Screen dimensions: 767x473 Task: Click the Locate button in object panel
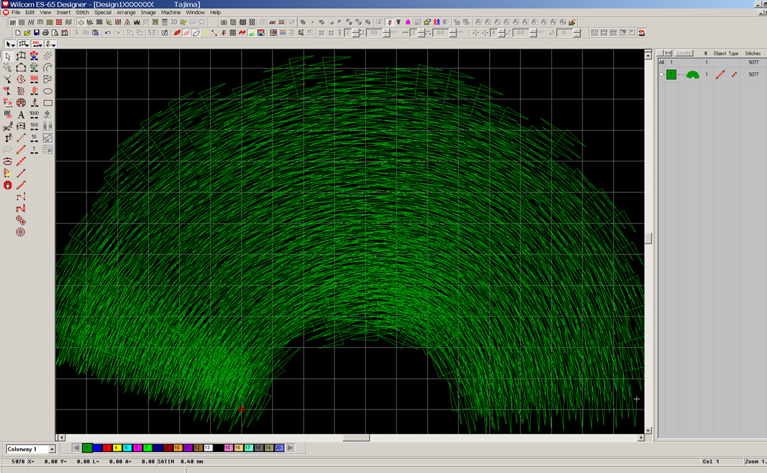click(684, 53)
